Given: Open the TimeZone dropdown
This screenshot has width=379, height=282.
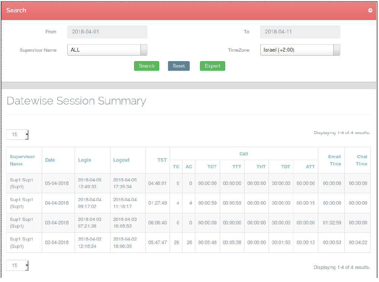Looking at the screenshot, I should pos(300,50).
